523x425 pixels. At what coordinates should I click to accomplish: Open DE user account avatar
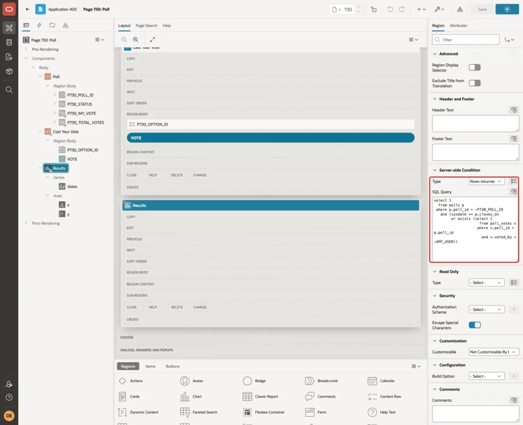9,416
